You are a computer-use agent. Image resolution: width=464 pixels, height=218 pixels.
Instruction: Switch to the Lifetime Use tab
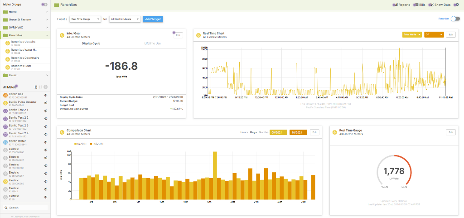[152, 44]
